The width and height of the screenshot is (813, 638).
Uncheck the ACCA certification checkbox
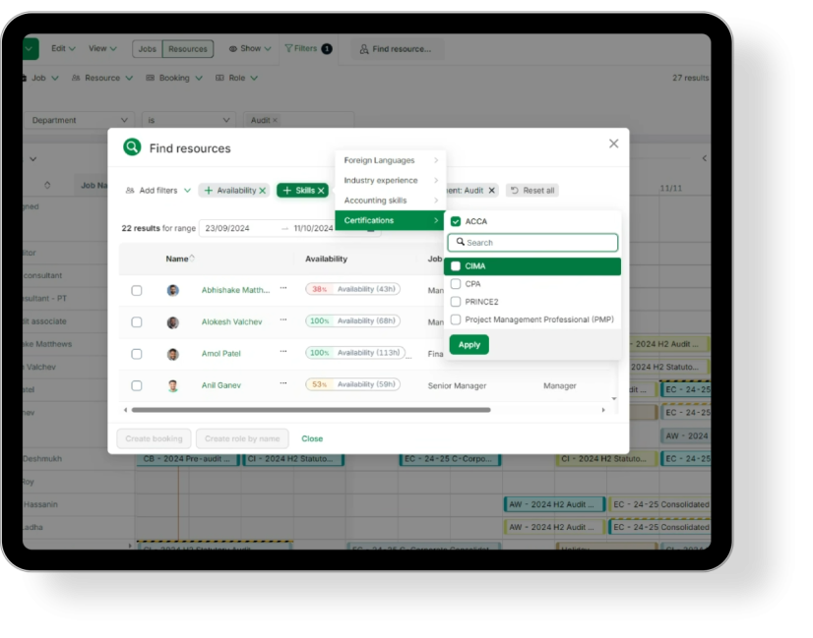(x=455, y=222)
